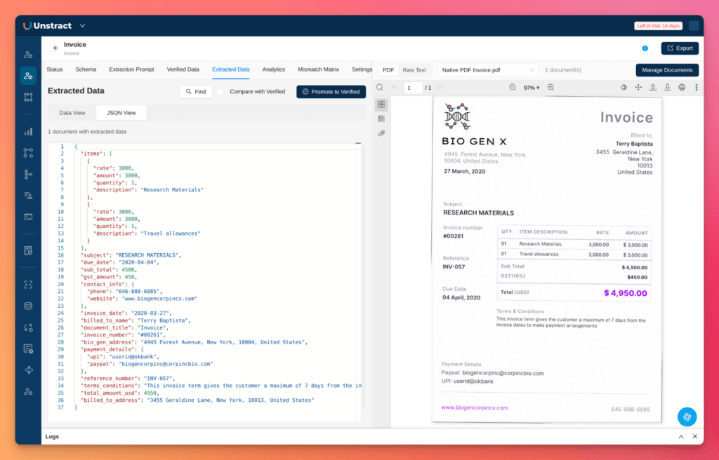Open the Status tab
Screen dimensions: 719x460
pyautogui.click(x=55, y=69)
